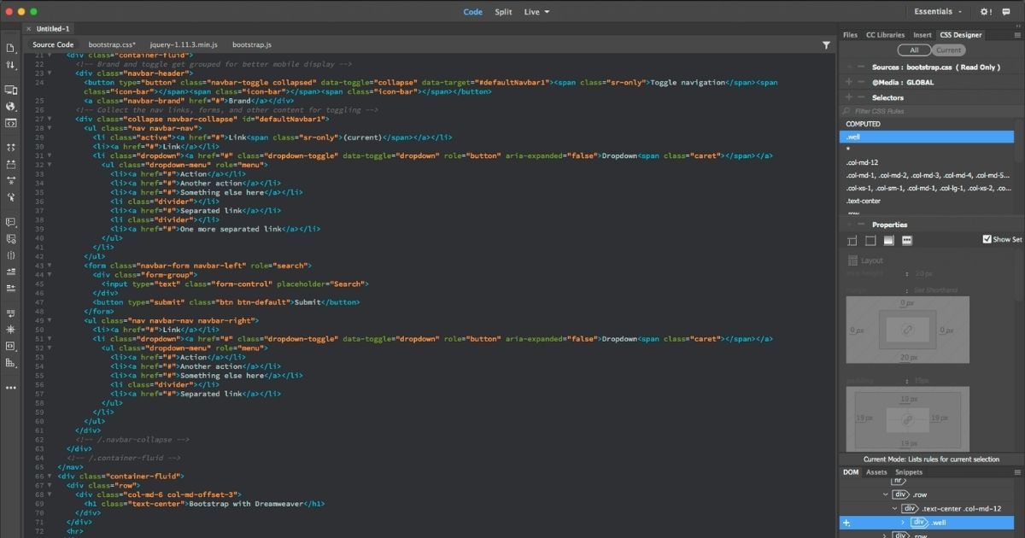
Task: Click Collapse Full Tag icon
Action: coord(10,147)
